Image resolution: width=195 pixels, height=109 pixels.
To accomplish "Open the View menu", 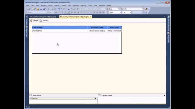I will (37, 5).
